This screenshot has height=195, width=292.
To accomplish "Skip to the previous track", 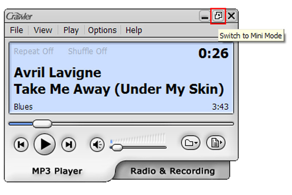I will 21,144.
